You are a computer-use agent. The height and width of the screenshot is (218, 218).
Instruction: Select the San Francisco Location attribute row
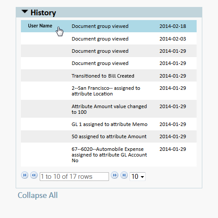point(109,91)
